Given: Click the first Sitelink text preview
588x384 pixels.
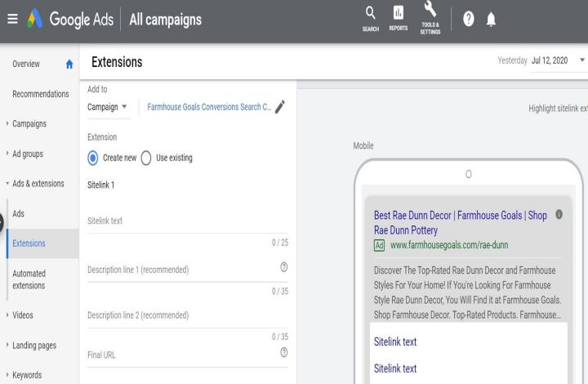Looking at the screenshot, I should click(395, 342).
